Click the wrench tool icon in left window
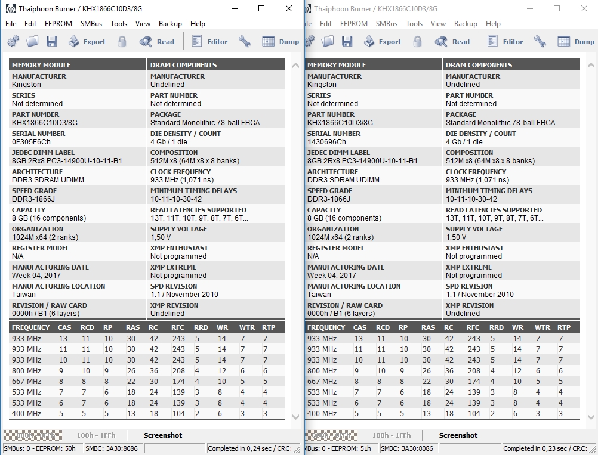Image resolution: width=598 pixels, height=455 pixels. (245, 41)
